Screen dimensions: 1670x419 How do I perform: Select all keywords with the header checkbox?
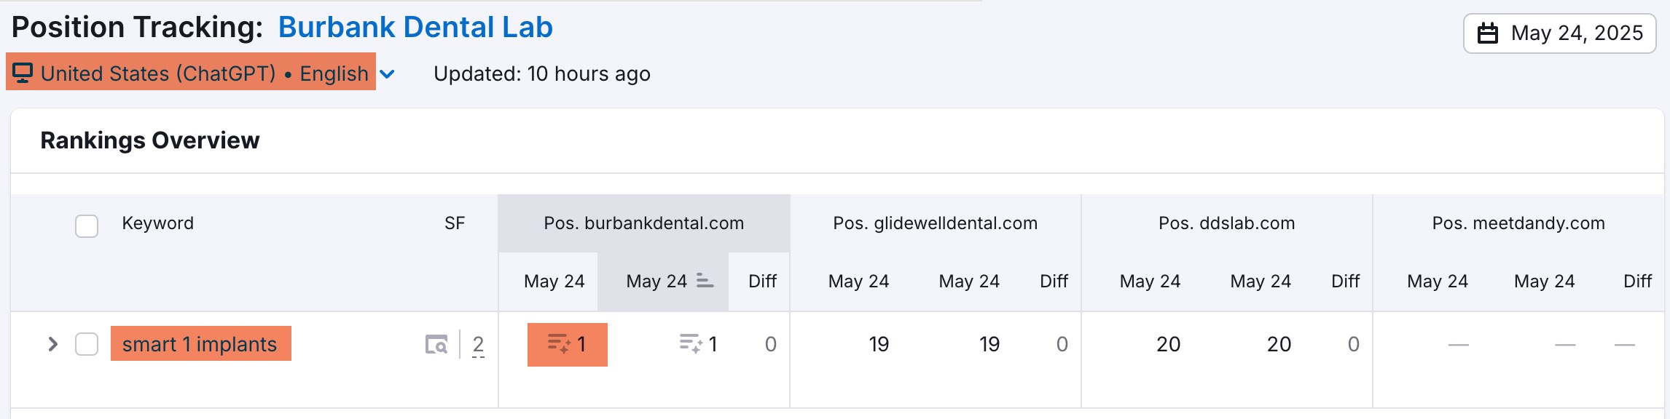(x=87, y=226)
